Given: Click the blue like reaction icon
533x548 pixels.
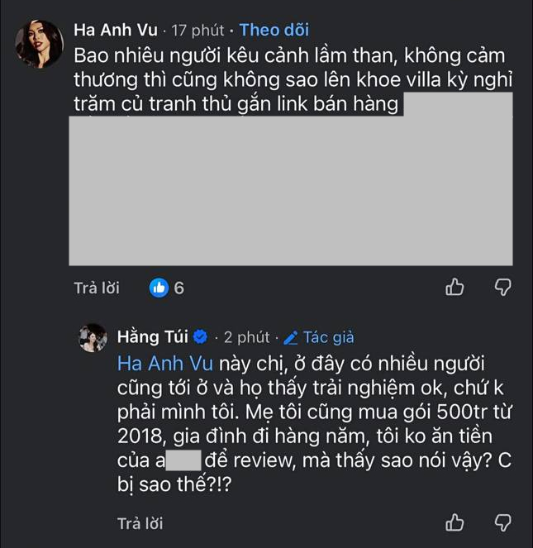Looking at the screenshot, I should (x=159, y=288).
